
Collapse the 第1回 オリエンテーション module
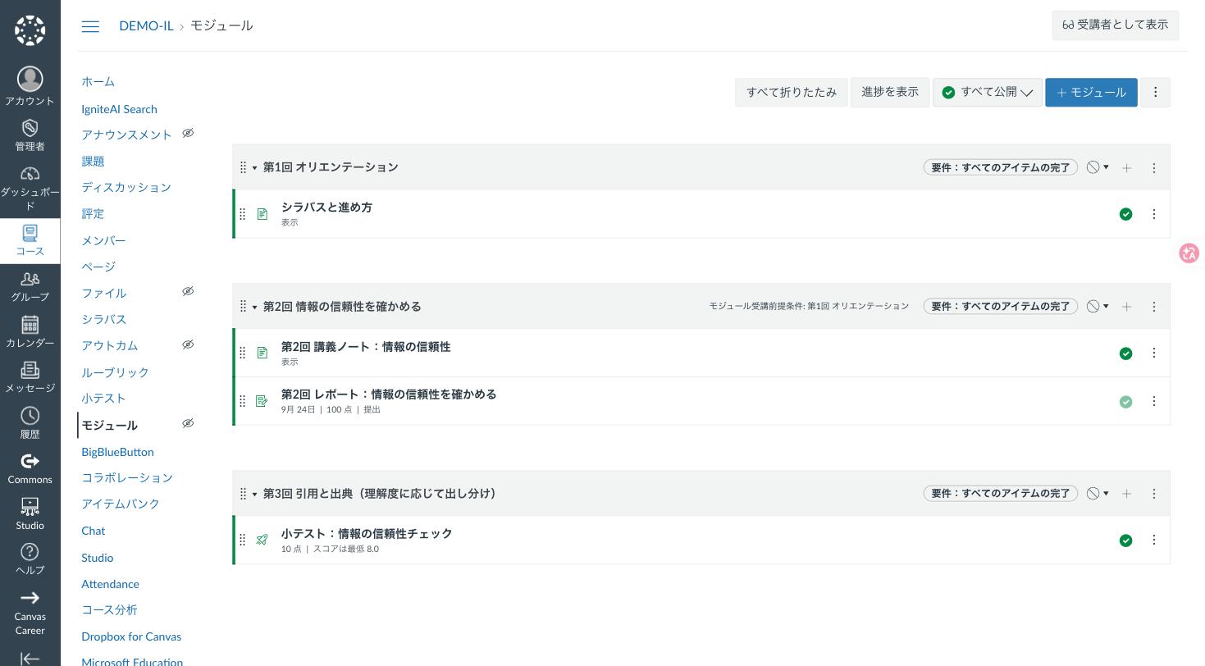(x=254, y=168)
